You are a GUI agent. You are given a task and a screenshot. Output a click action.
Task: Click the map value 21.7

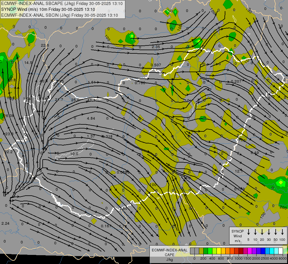click(59, 100)
